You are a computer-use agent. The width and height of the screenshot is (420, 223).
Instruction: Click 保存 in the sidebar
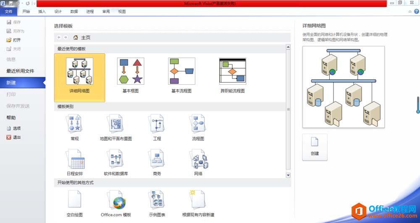tap(13, 22)
